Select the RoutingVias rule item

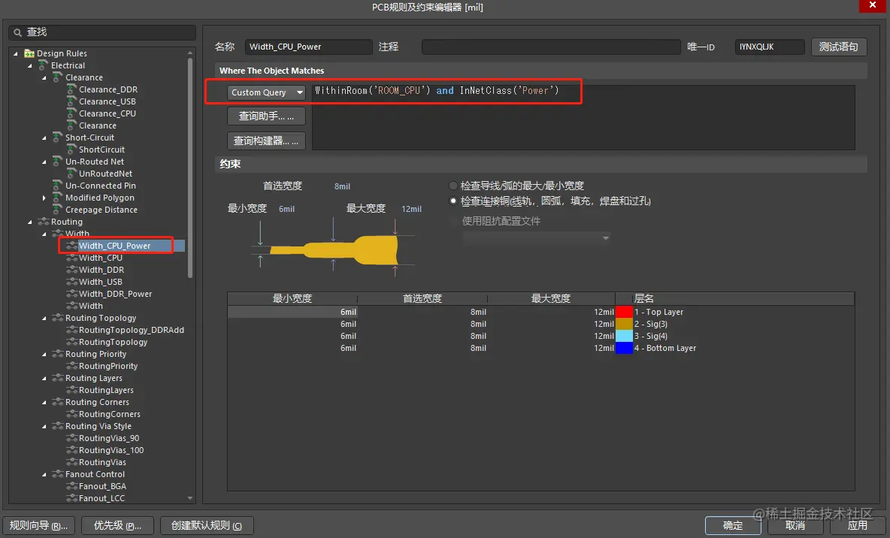coord(102,462)
